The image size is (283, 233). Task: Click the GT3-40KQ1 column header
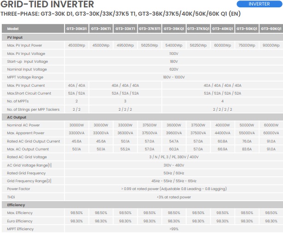pyautogui.click(x=223, y=29)
